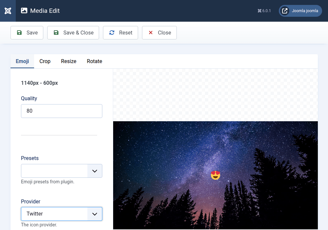This screenshot has height=230, width=328.
Task: Open the Joomla joomla site preview link
Action: click(300, 11)
